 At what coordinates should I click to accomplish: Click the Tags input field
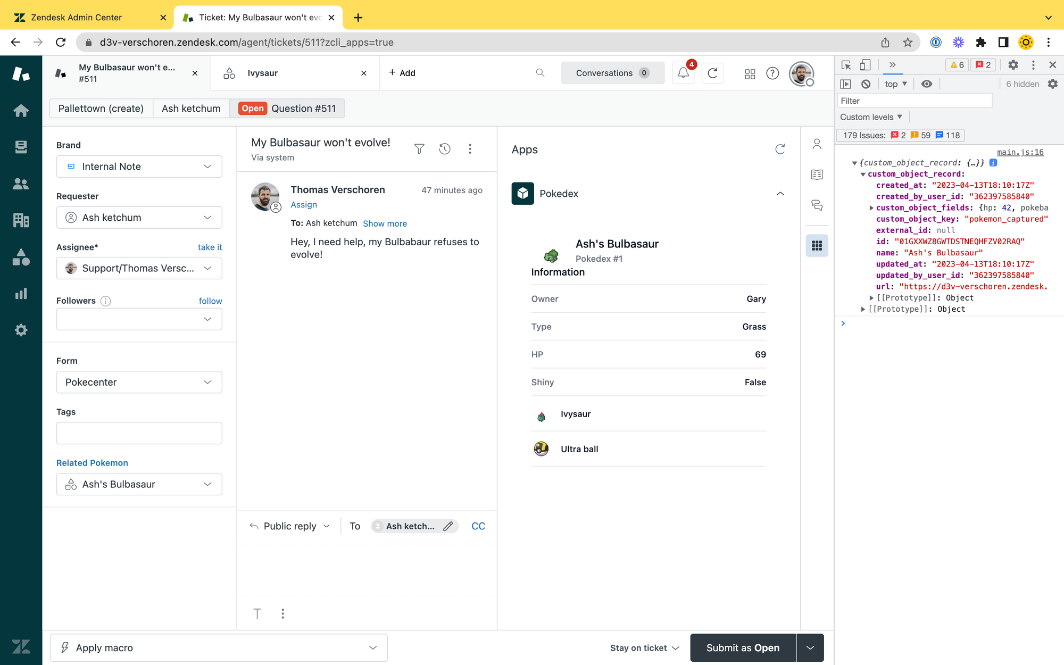(139, 433)
